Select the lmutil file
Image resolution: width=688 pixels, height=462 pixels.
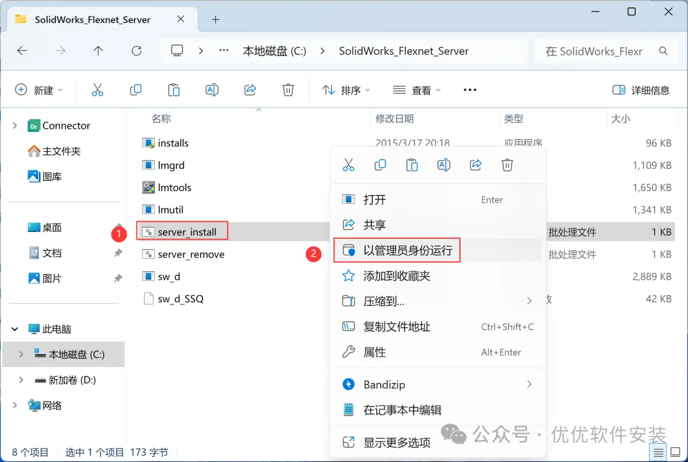click(x=170, y=210)
